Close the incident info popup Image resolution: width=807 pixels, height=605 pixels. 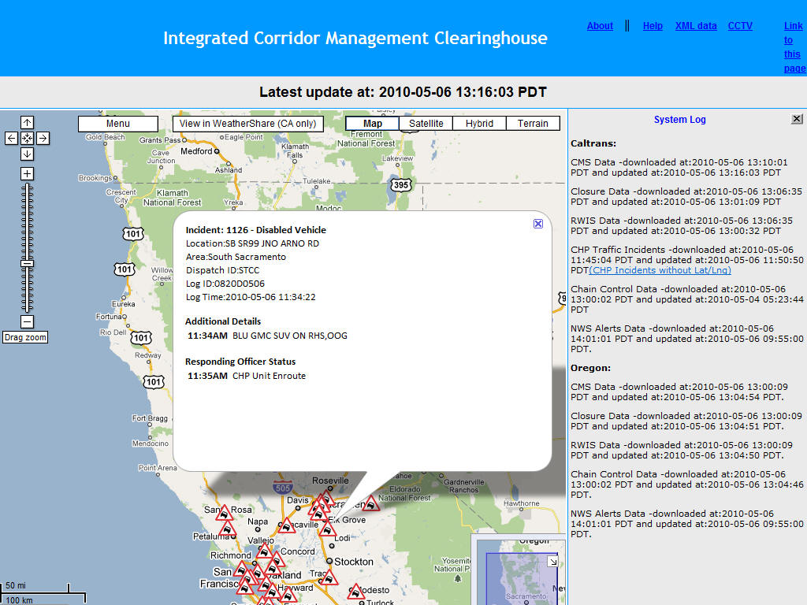point(538,224)
